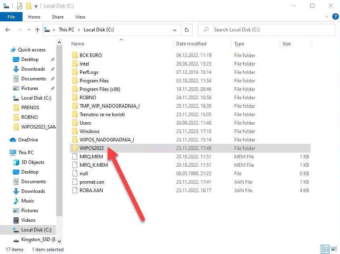
Task: Click the Search Local Disk (C:) box
Action: 266,30
